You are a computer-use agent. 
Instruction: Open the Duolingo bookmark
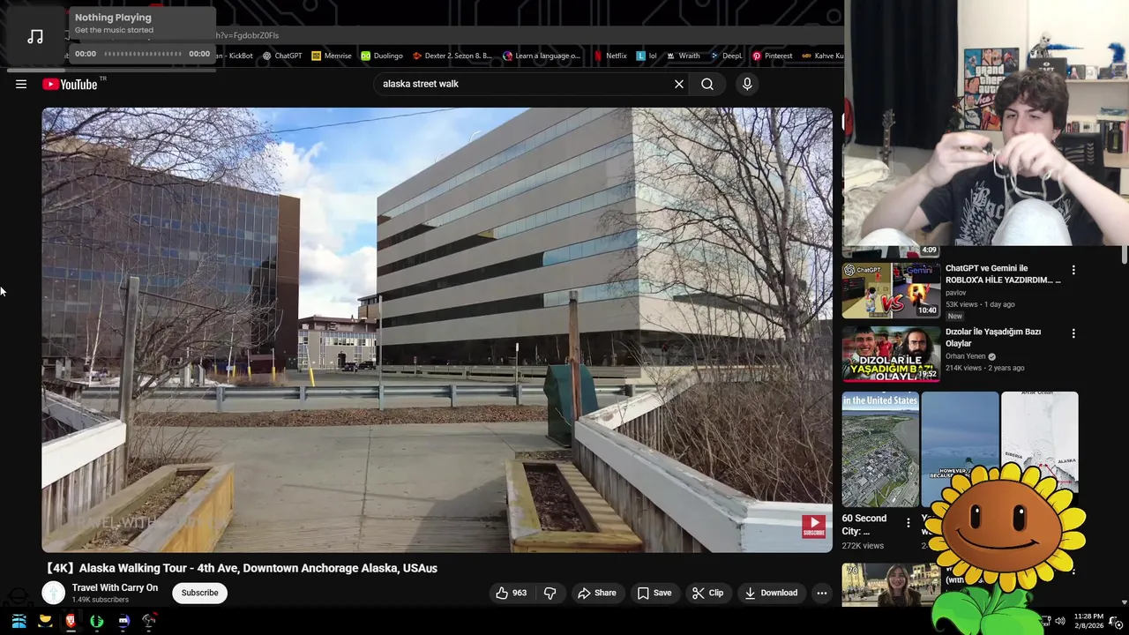coord(382,56)
